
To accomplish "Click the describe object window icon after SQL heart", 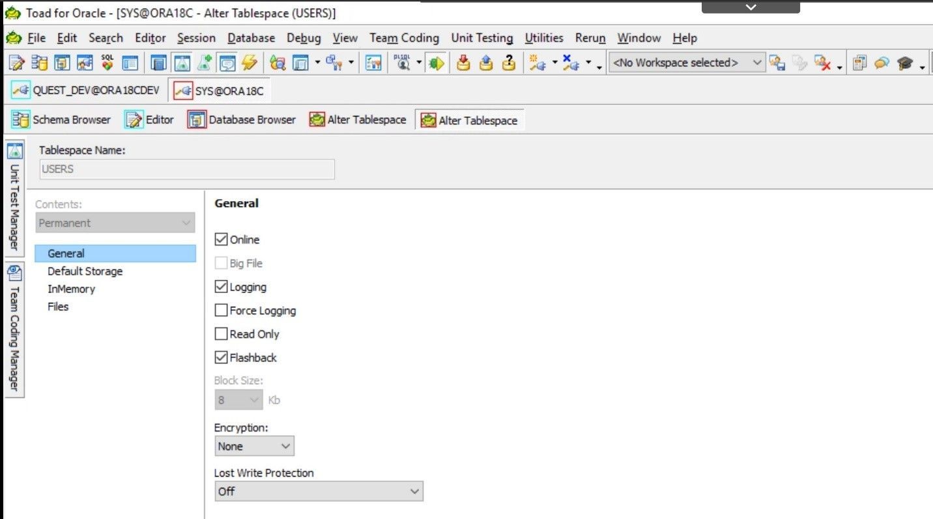I will point(130,63).
